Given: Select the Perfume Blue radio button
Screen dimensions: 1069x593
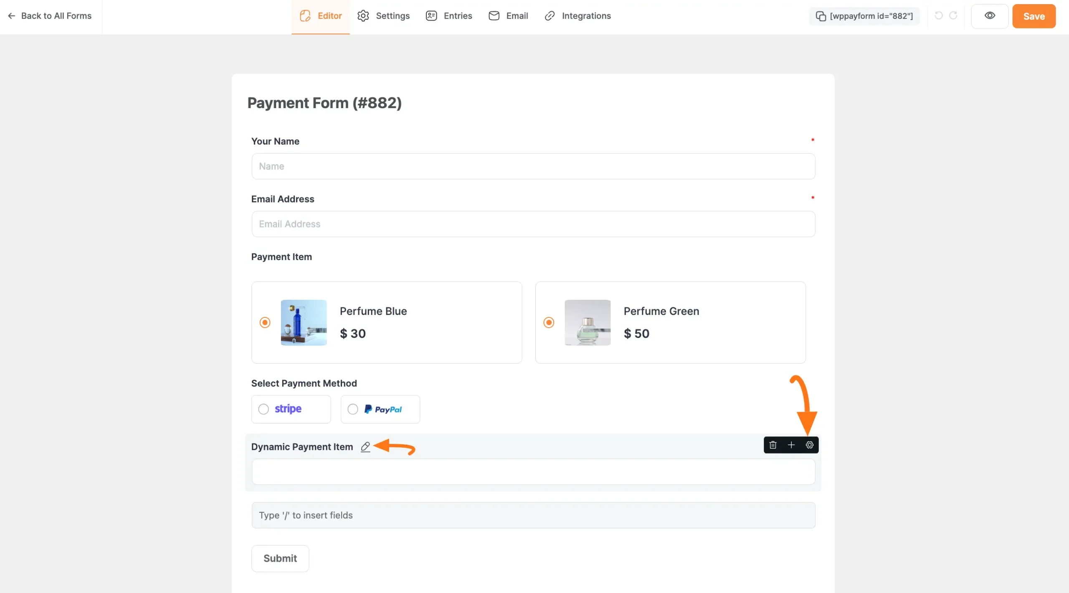Looking at the screenshot, I should [265, 322].
